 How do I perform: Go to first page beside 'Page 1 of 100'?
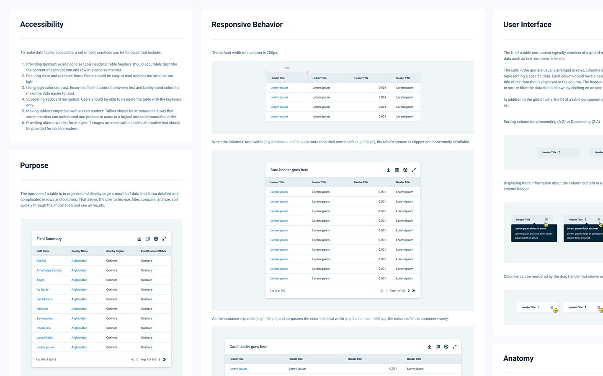click(381, 291)
